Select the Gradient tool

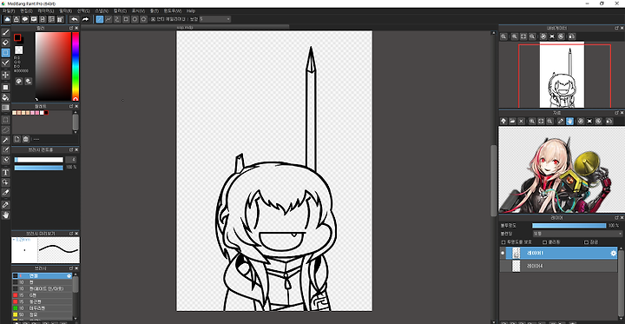(5, 108)
